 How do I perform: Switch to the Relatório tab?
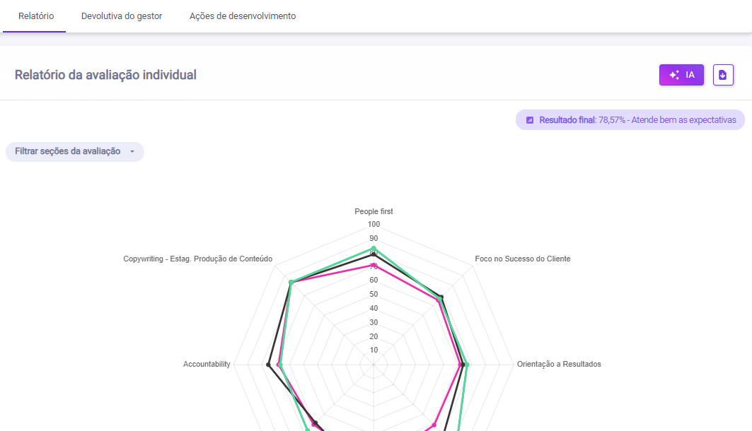(x=36, y=16)
